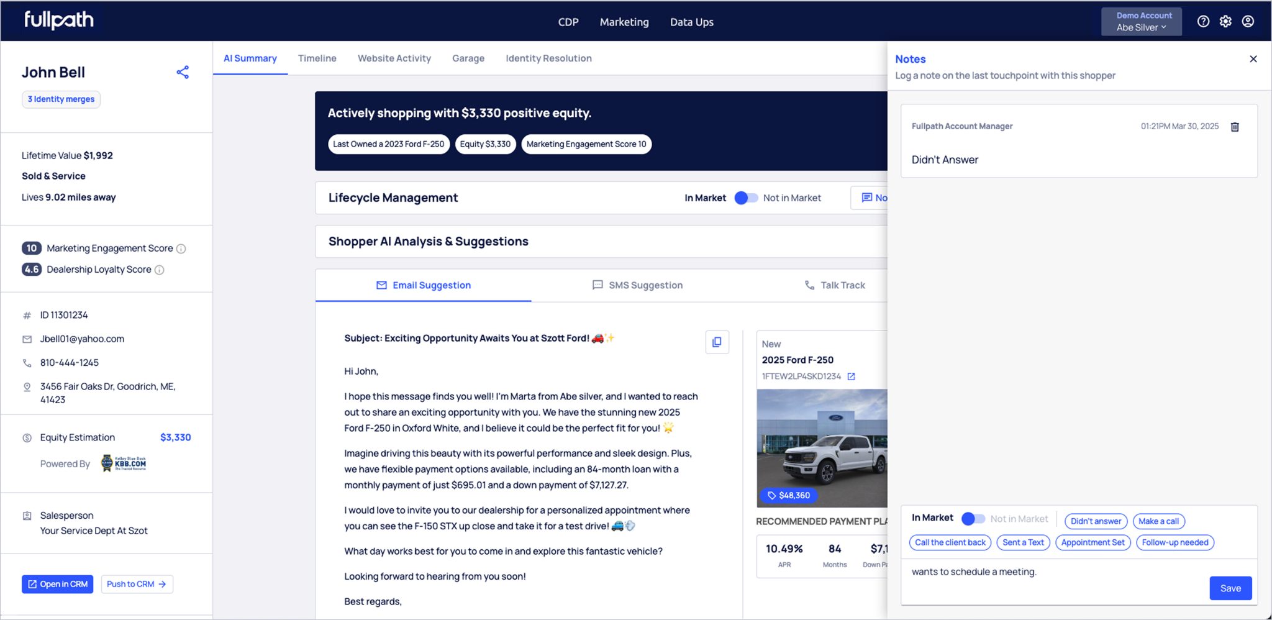This screenshot has width=1272, height=620.
Task: Open the 2025 Ford F-250 VIN external link icon
Action: click(x=852, y=376)
